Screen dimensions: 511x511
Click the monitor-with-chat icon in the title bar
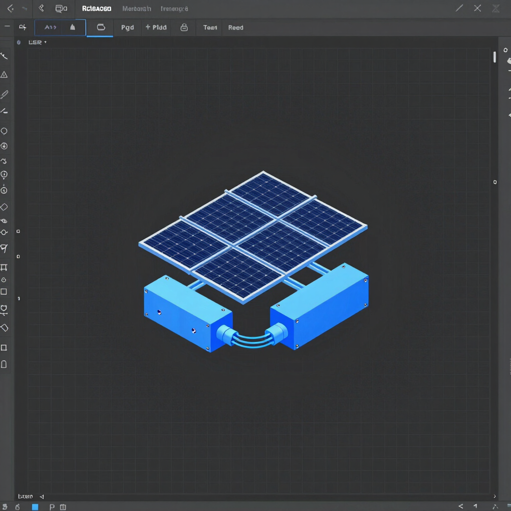[x=61, y=9]
